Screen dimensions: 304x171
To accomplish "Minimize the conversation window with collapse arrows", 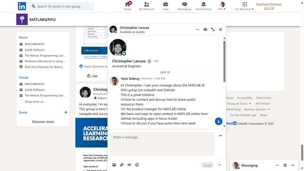I will 213,29.
